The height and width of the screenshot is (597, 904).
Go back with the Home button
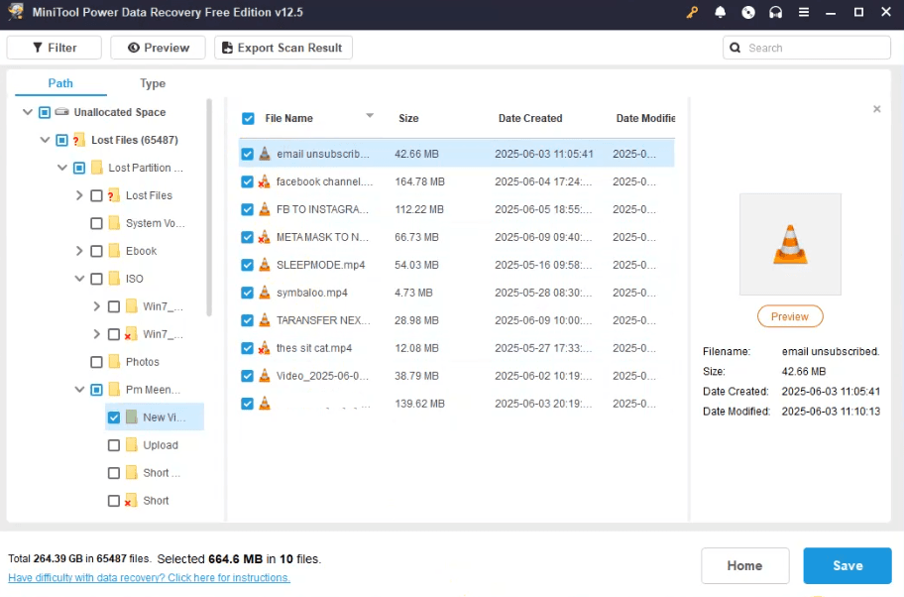(744, 566)
